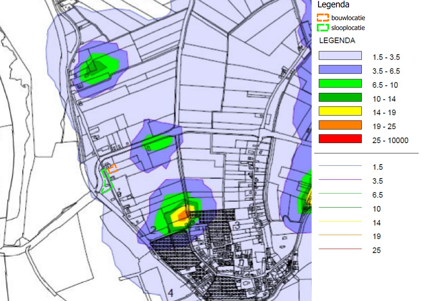
Task: Click the orange bouwlocatie legend symbol
Action: (x=323, y=18)
